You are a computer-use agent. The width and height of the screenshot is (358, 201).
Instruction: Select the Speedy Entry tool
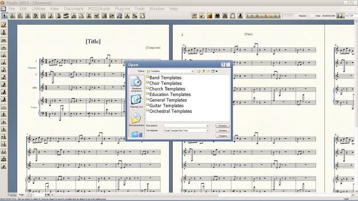pyautogui.click(x=58, y=16)
